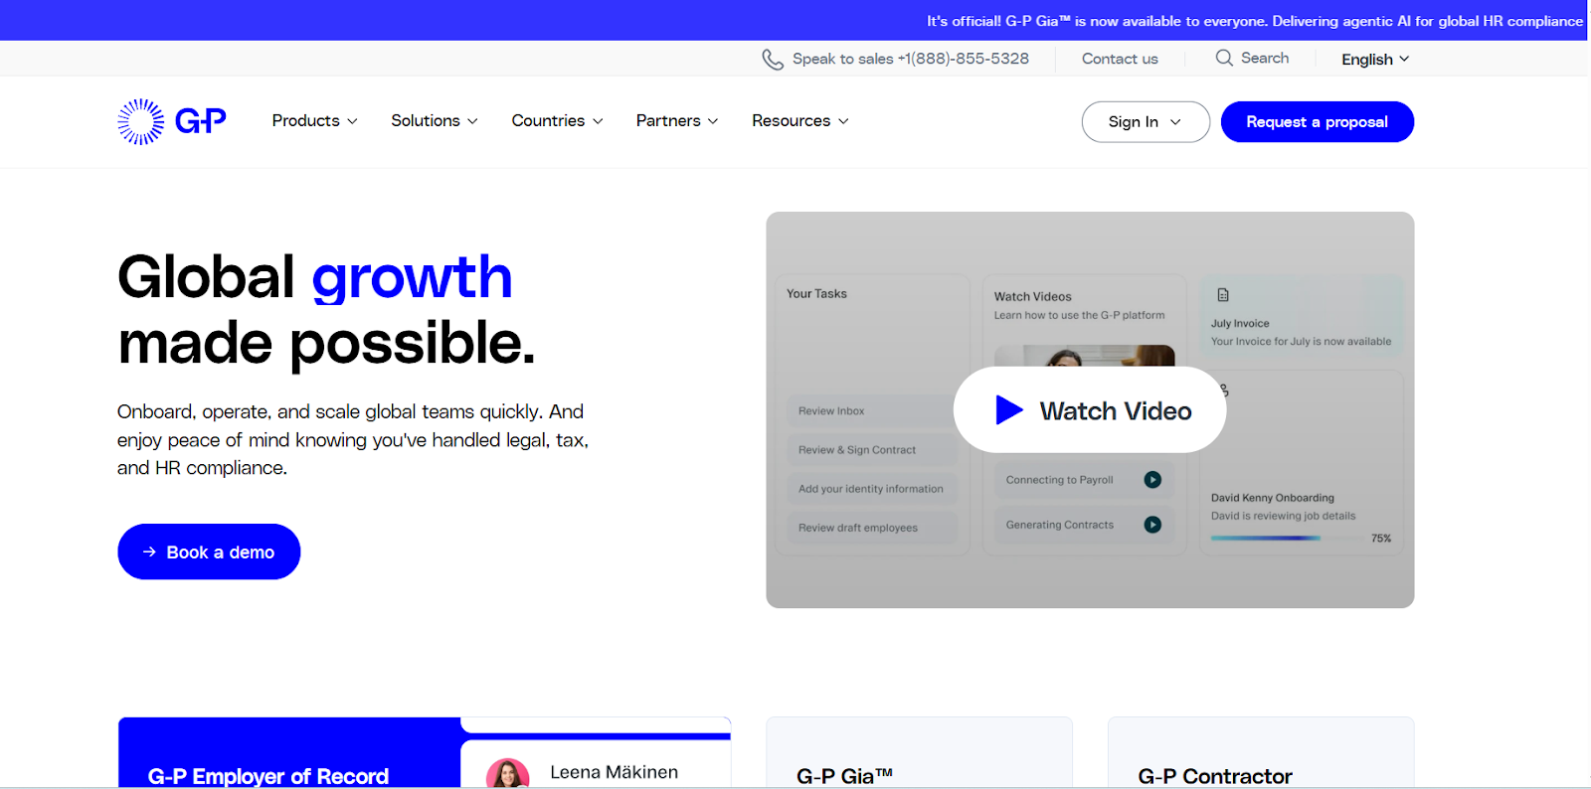
Task: Click Leena Mäkinen's avatar photo
Action: pos(508,774)
